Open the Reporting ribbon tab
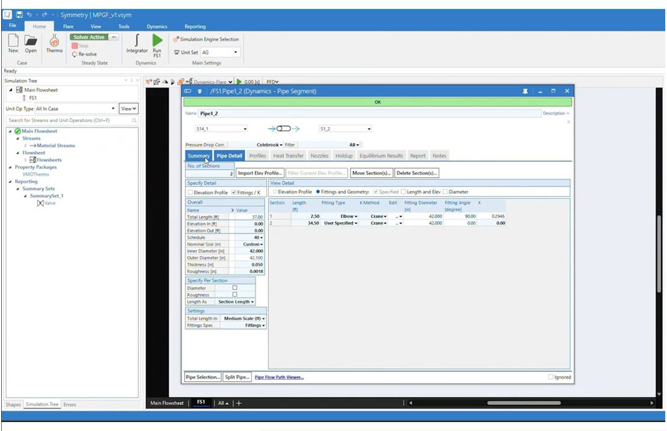Viewport: 667px width, 431px height. [x=195, y=27]
